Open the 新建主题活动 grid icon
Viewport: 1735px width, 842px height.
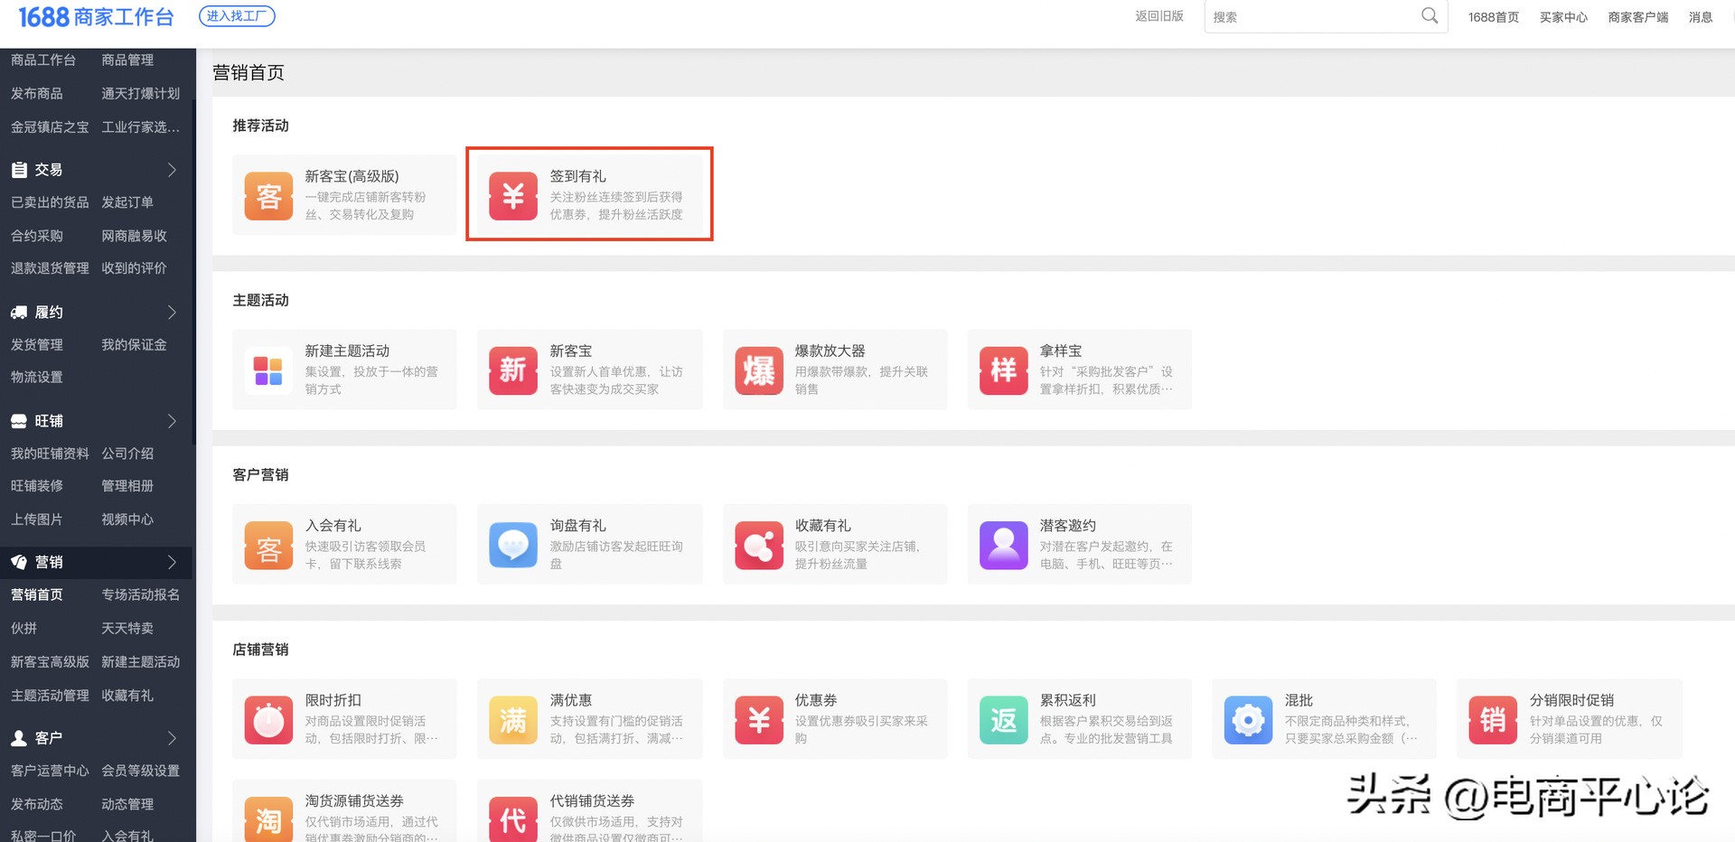tap(267, 370)
